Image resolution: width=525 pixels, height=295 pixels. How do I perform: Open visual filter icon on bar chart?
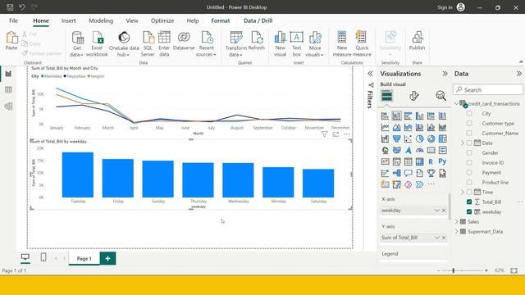tap(324, 134)
